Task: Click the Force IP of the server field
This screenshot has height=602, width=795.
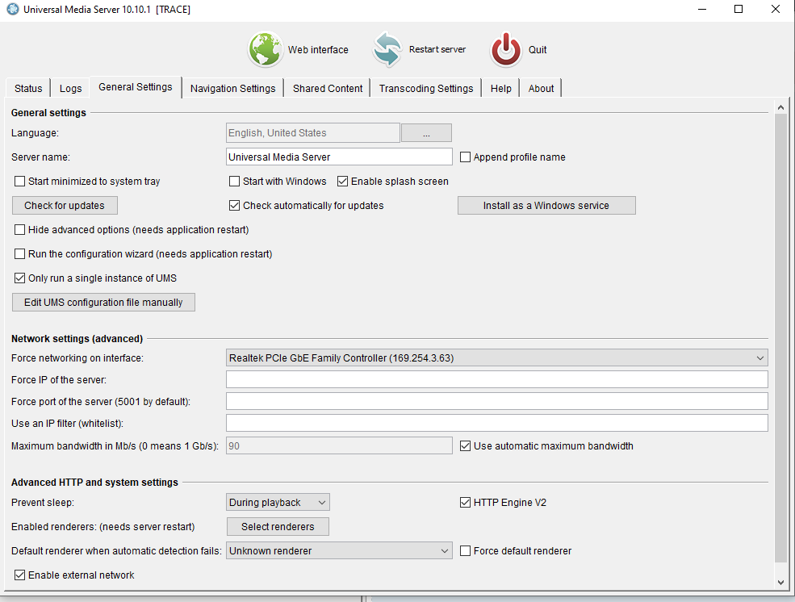Action: tap(497, 379)
